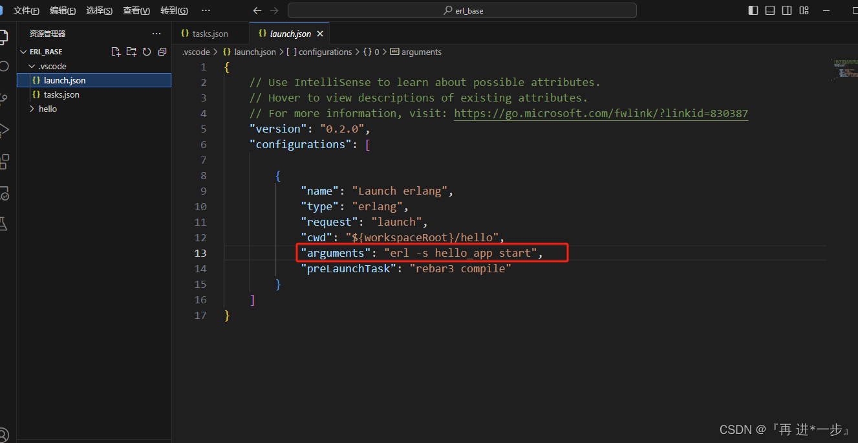Collapse the ERL_BASE workspace section
The image size is (858, 443).
tap(23, 51)
